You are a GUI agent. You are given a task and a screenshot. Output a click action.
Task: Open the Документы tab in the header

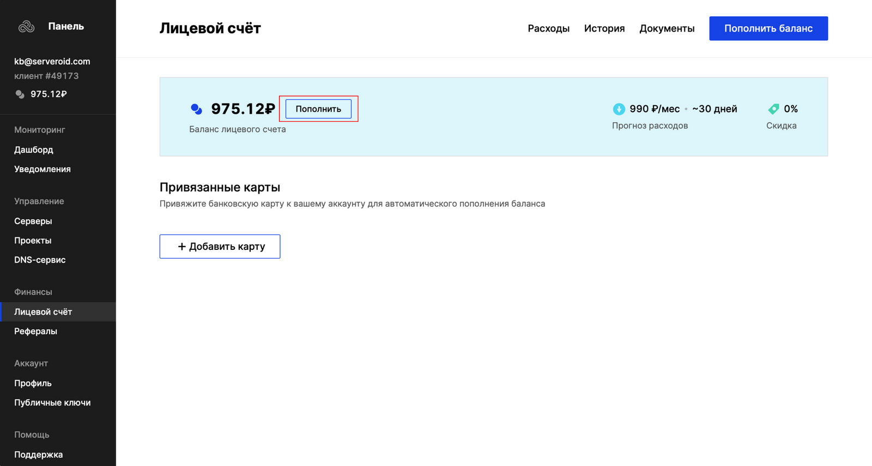tap(667, 28)
